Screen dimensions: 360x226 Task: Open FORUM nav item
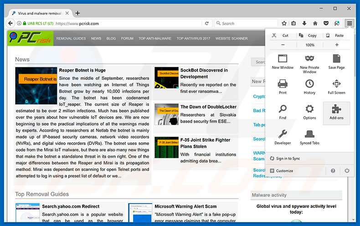pyautogui.click(x=127, y=39)
